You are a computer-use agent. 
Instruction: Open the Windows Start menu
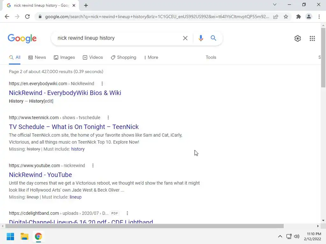[10, 236]
